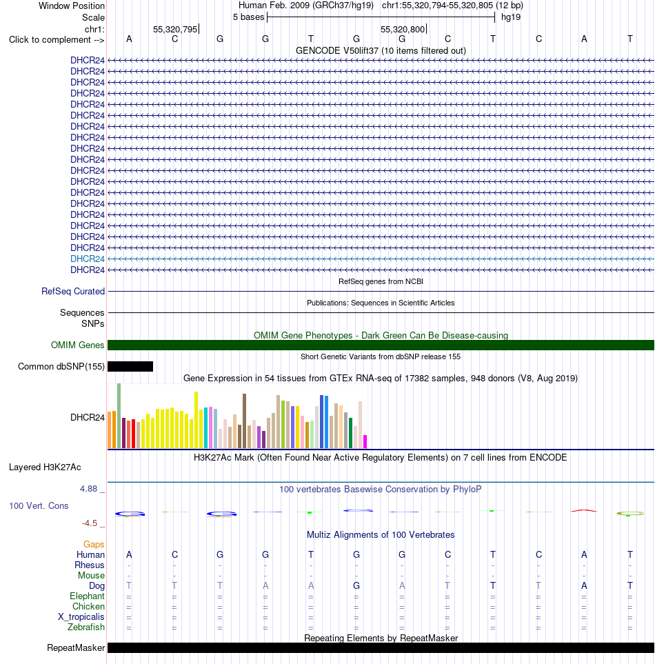Viewport: 655px width, 664px height.
Task: Click the DHCR24 label beside GTEx chart
Action: (88, 418)
